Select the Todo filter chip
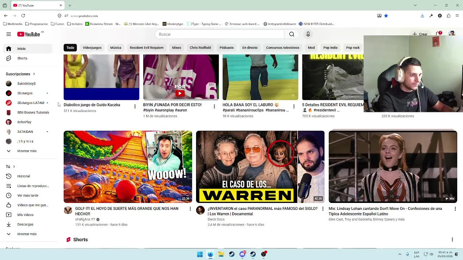Image resolution: width=463 pixels, height=260 pixels. (70, 48)
